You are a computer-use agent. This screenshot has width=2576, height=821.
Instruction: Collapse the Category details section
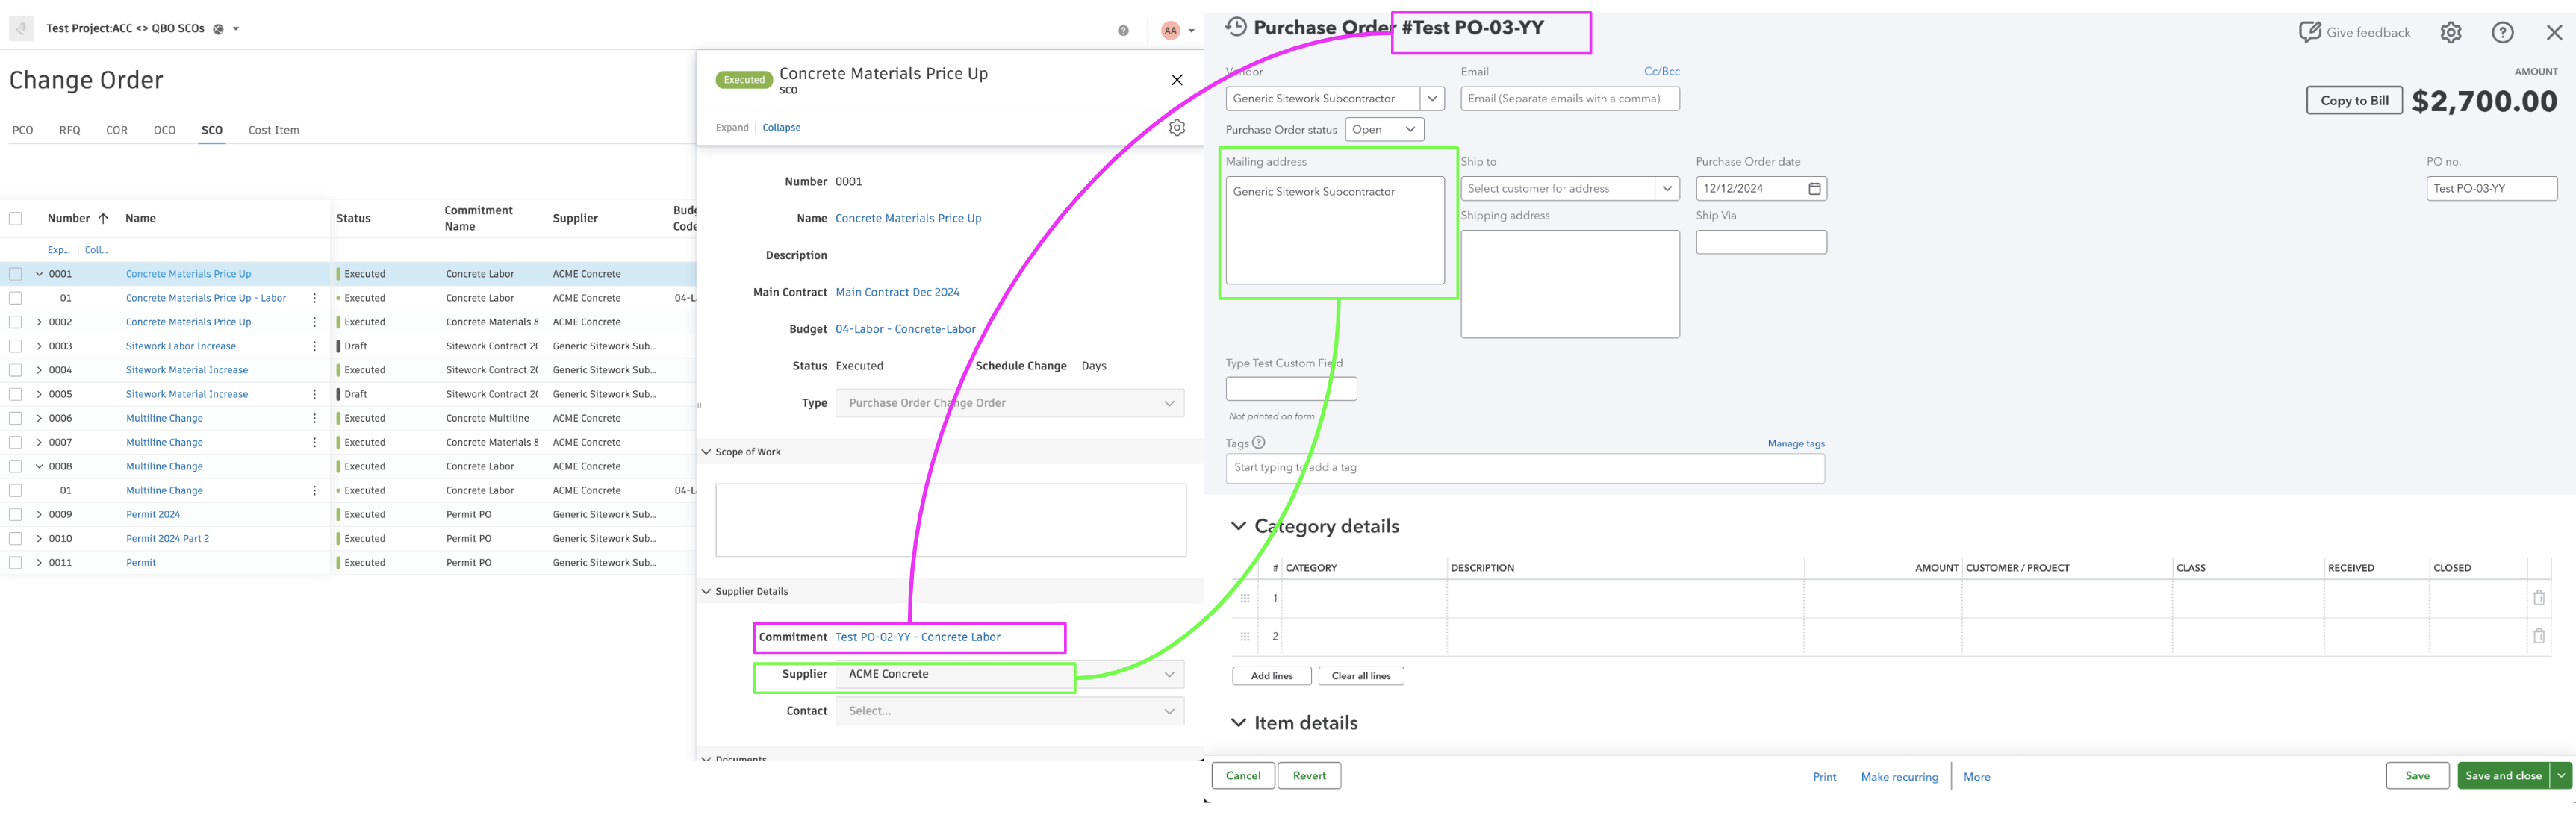(1238, 526)
